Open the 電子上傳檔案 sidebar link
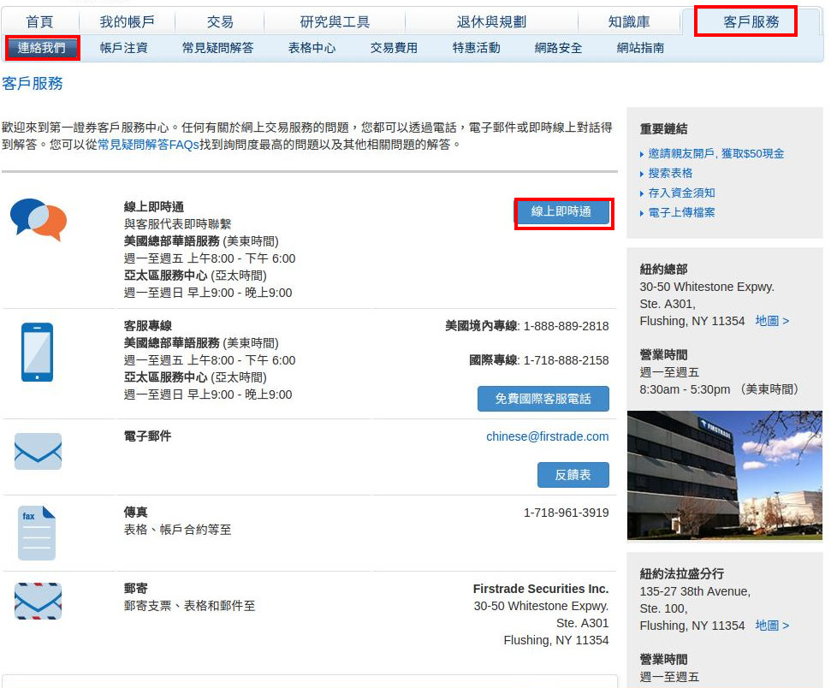Screen dimensions: 837x688 click(681, 213)
